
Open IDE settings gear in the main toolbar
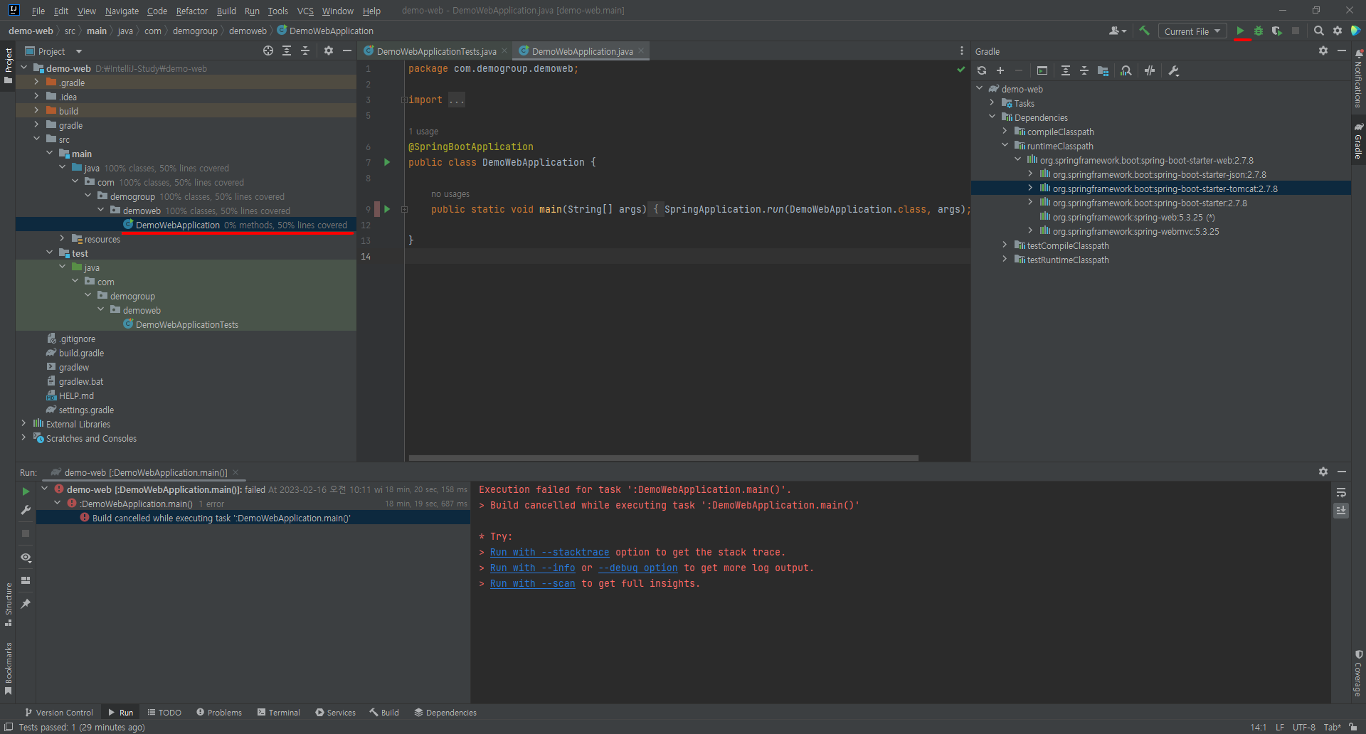click(1338, 31)
